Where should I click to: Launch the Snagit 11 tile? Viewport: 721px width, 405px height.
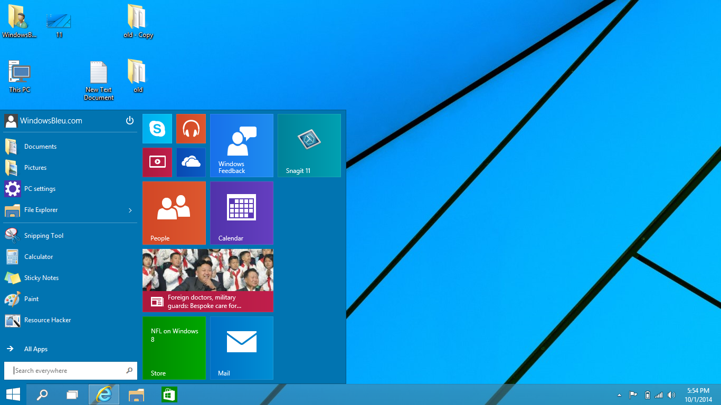tap(309, 146)
